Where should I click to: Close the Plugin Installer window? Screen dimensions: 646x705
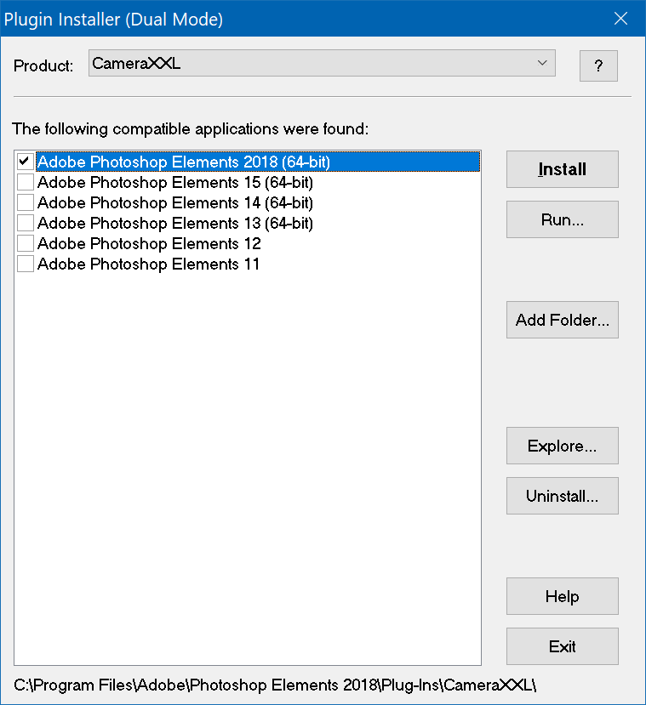pos(622,19)
